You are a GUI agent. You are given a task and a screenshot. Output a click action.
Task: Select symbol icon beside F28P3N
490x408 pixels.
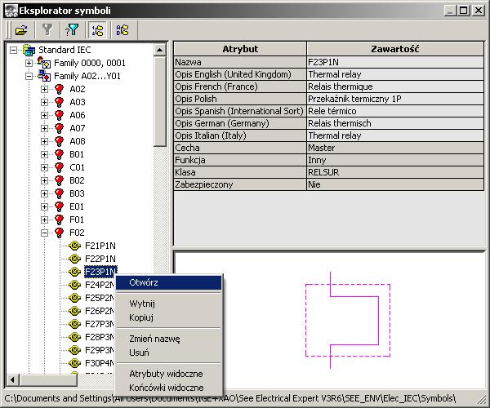tap(74, 337)
